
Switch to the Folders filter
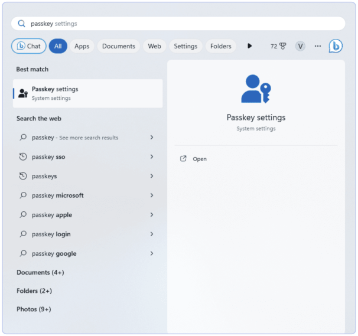[221, 46]
